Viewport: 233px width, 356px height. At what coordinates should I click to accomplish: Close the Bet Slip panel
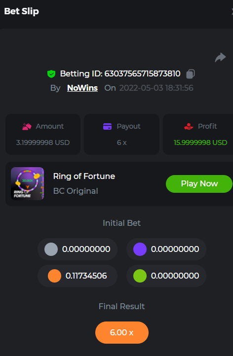pyautogui.click(x=232, y=11)
